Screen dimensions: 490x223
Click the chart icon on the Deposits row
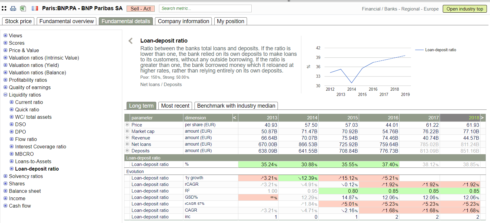click(127, 151)
